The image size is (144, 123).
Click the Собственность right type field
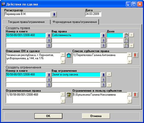tap(76, 35)
